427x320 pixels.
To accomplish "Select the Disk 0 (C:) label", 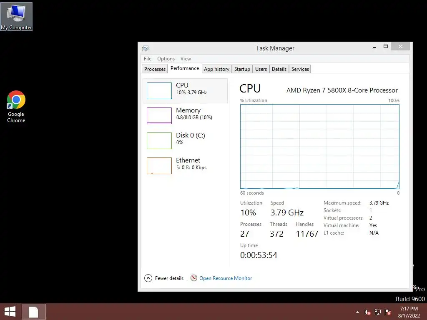I will 190,135.
